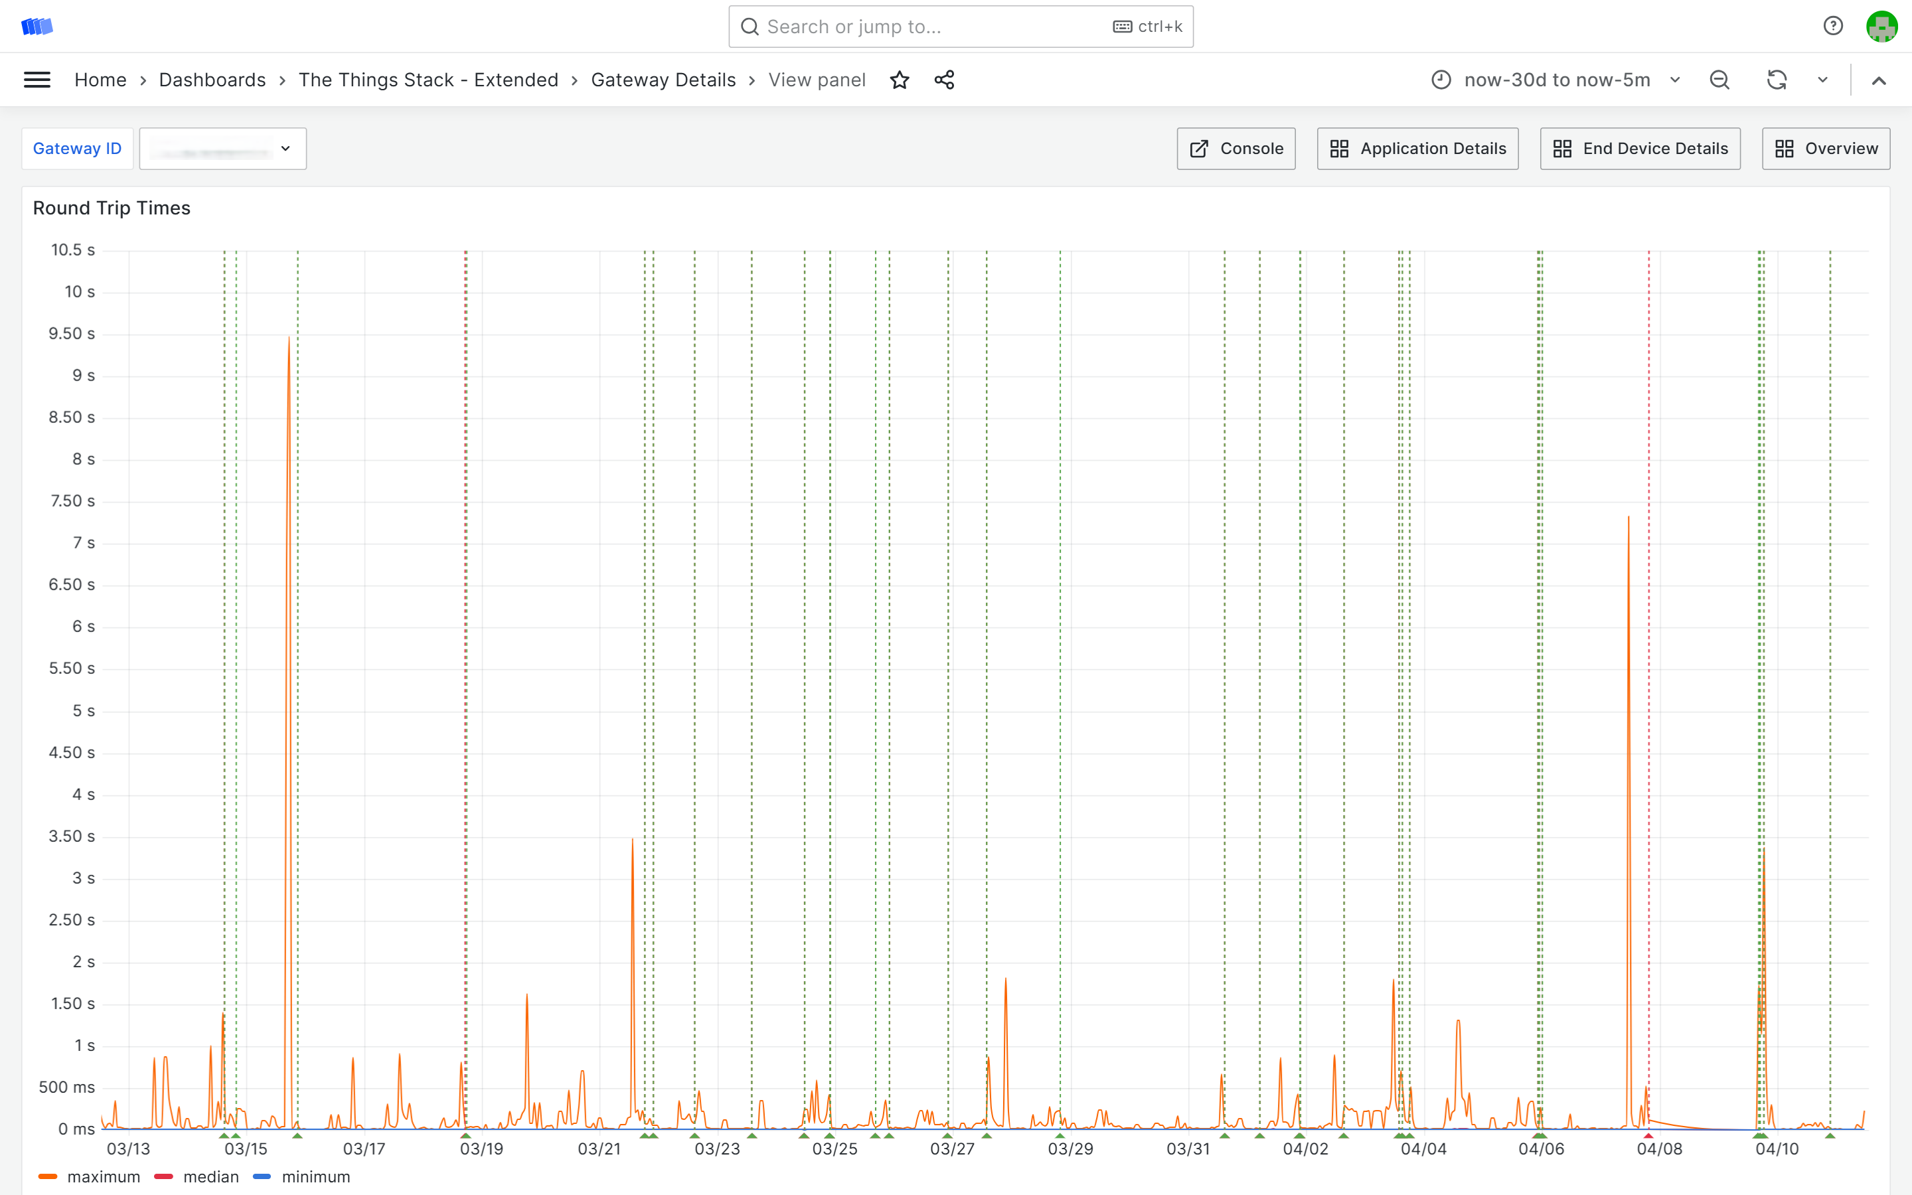Image resolution: width=1912 pixels, height=1195 pixels.
Task: Refresh the dashboard
Action: (x=1777, y=80)
